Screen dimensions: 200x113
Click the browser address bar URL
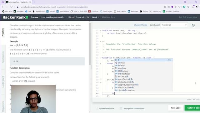pos(54,7)
